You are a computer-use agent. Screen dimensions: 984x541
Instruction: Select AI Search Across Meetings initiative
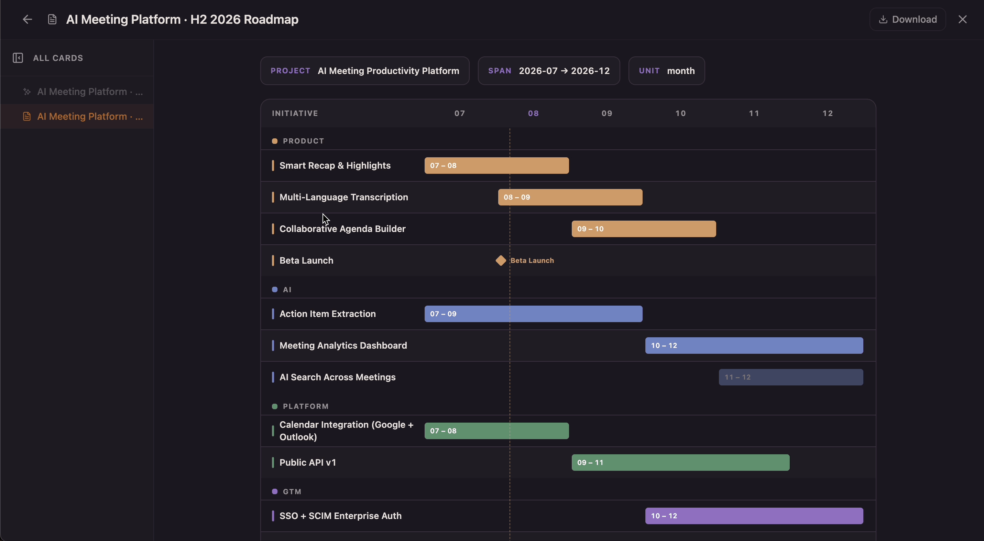tap(338, 378)
